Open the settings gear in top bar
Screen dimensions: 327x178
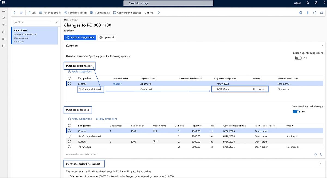(316, 3)
